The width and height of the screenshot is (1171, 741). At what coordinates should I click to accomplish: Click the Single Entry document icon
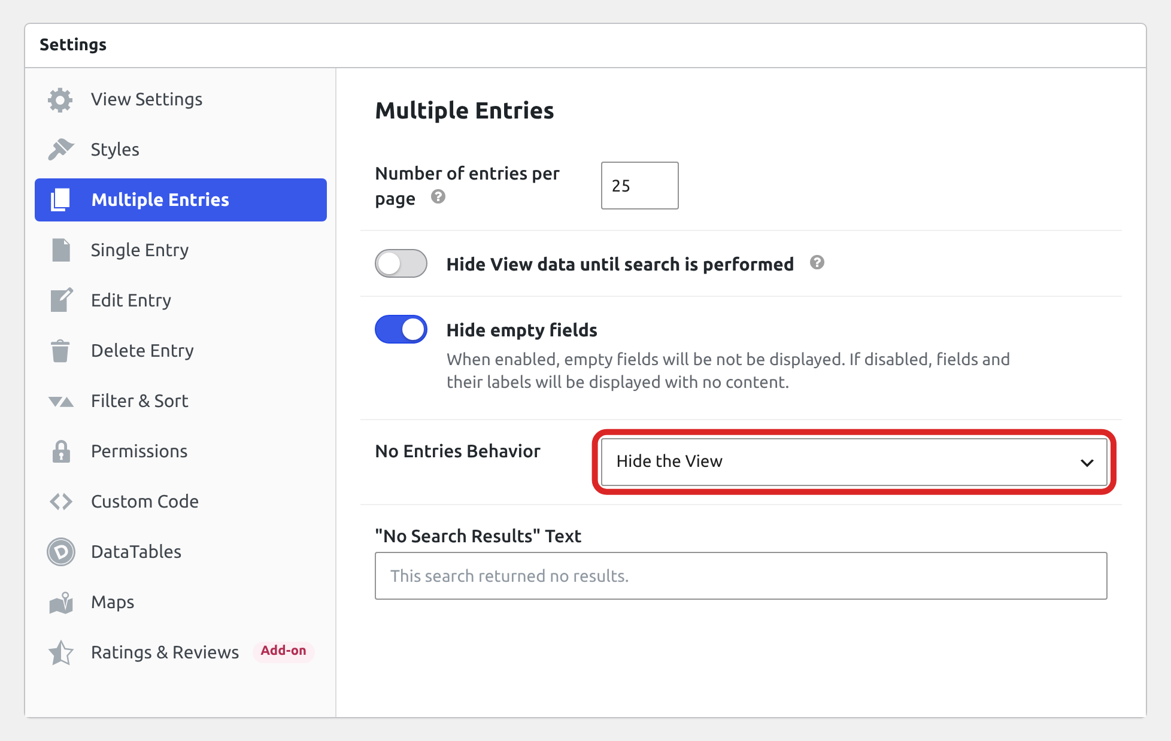tap(60, 250)
